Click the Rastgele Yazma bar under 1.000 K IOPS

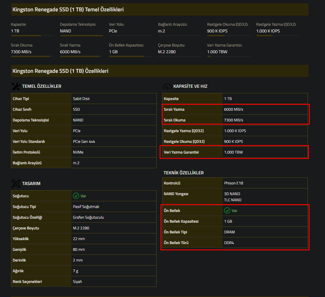pos(277,36)
